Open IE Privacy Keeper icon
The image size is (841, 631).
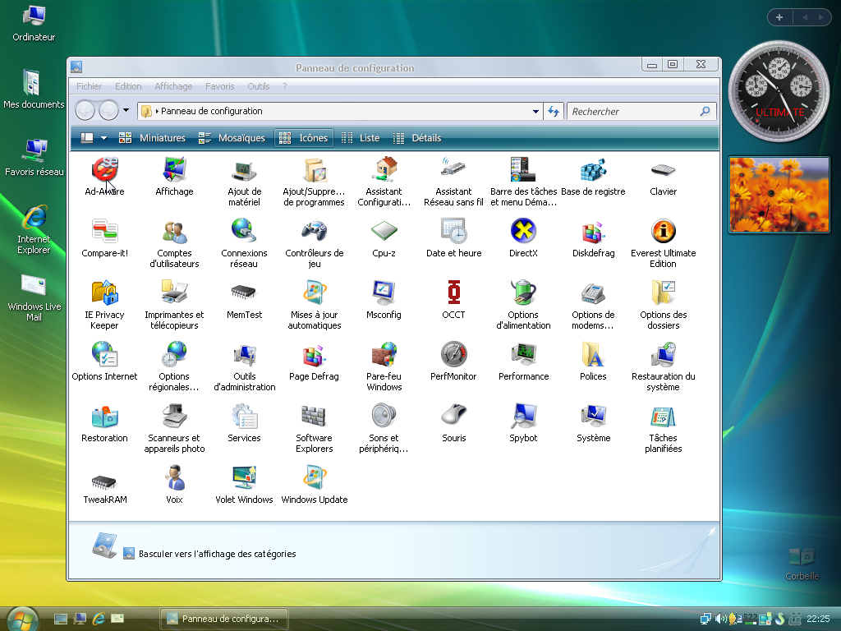tap(104, 293)
